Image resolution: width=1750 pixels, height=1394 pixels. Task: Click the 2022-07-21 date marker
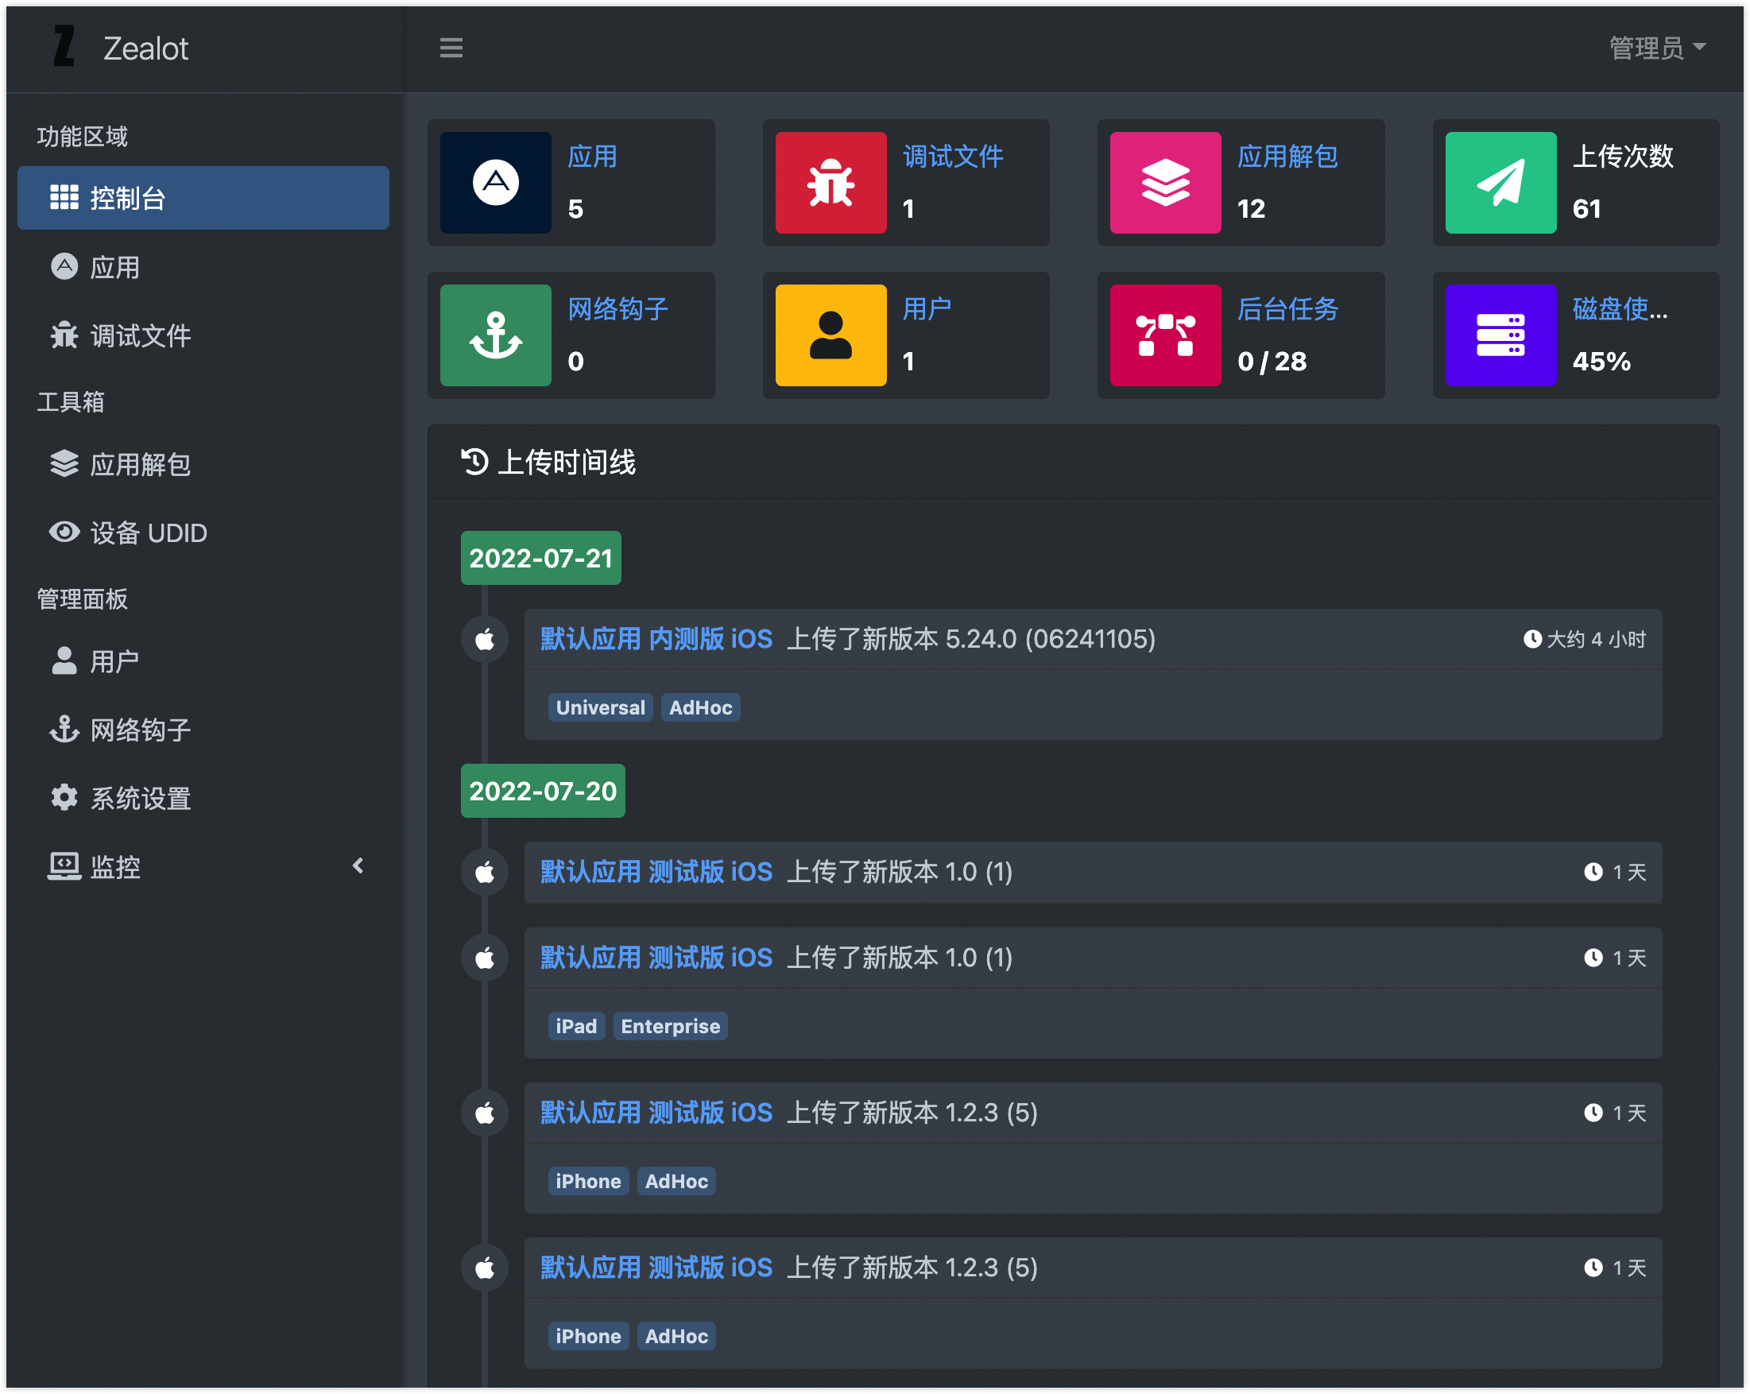tap(541, 559)
